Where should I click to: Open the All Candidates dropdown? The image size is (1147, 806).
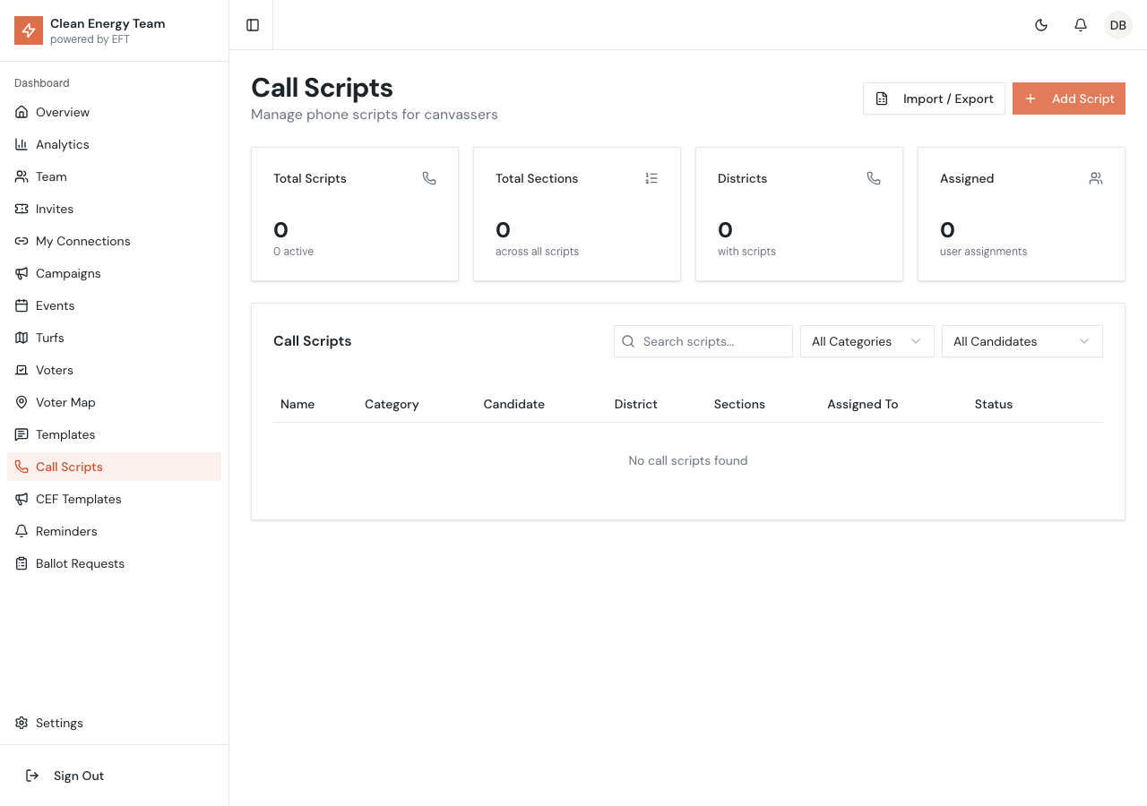[1022, 341]
